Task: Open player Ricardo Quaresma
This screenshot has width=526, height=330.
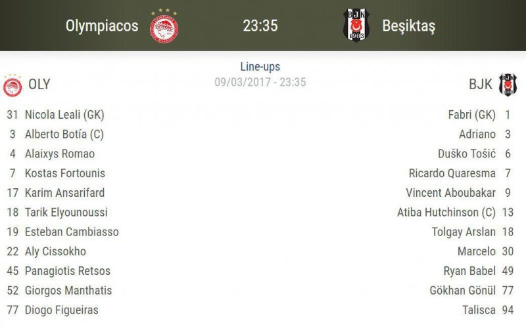Action: pos(452,173)
